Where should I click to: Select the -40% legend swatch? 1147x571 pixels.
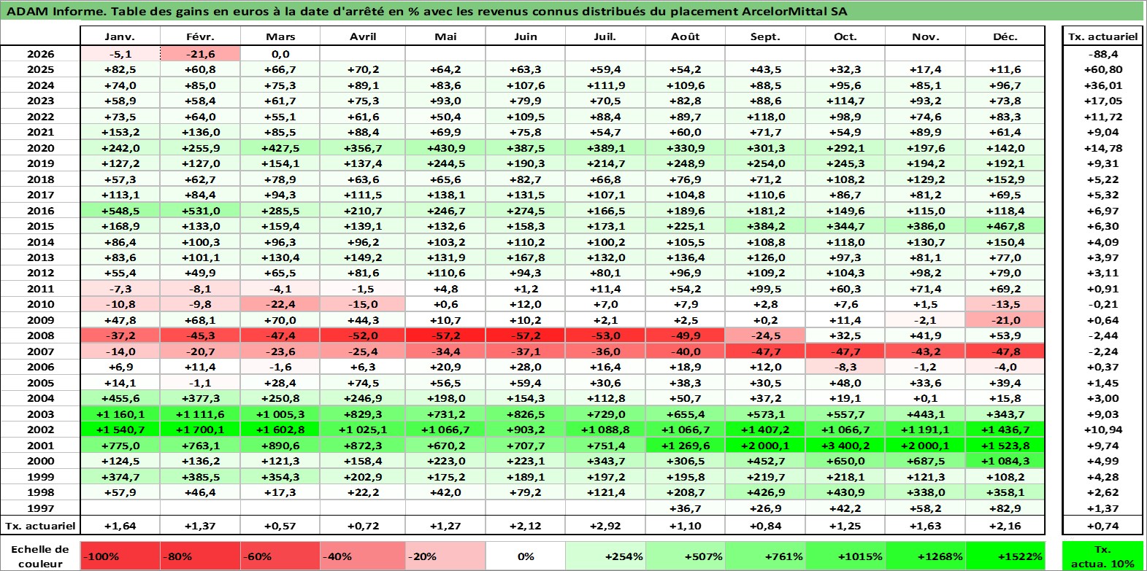point(362,556)
